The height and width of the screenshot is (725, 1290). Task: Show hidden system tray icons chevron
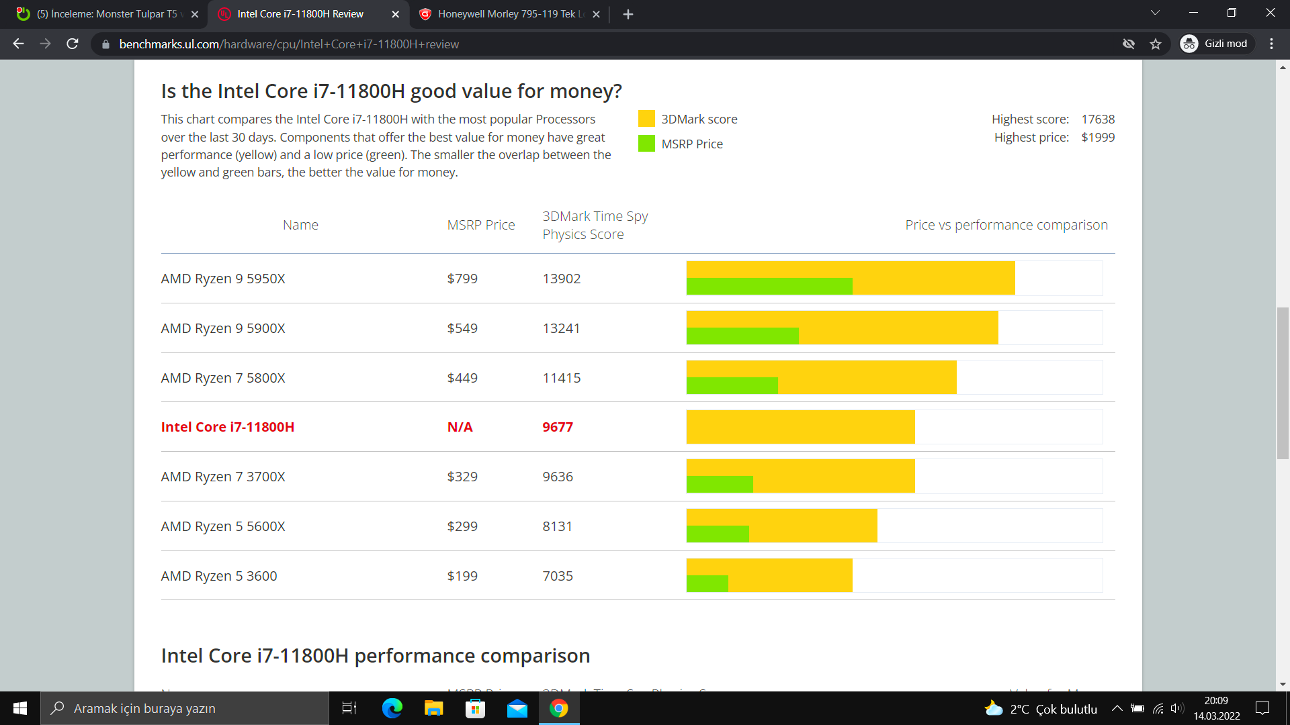[1117, 708]
